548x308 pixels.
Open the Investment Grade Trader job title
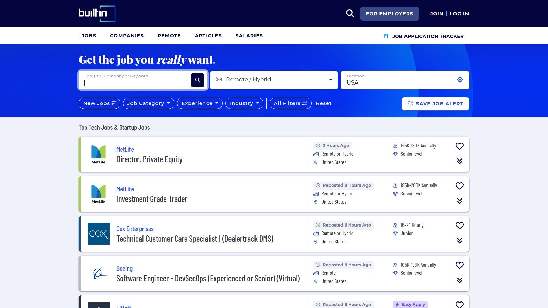[152, 199]
